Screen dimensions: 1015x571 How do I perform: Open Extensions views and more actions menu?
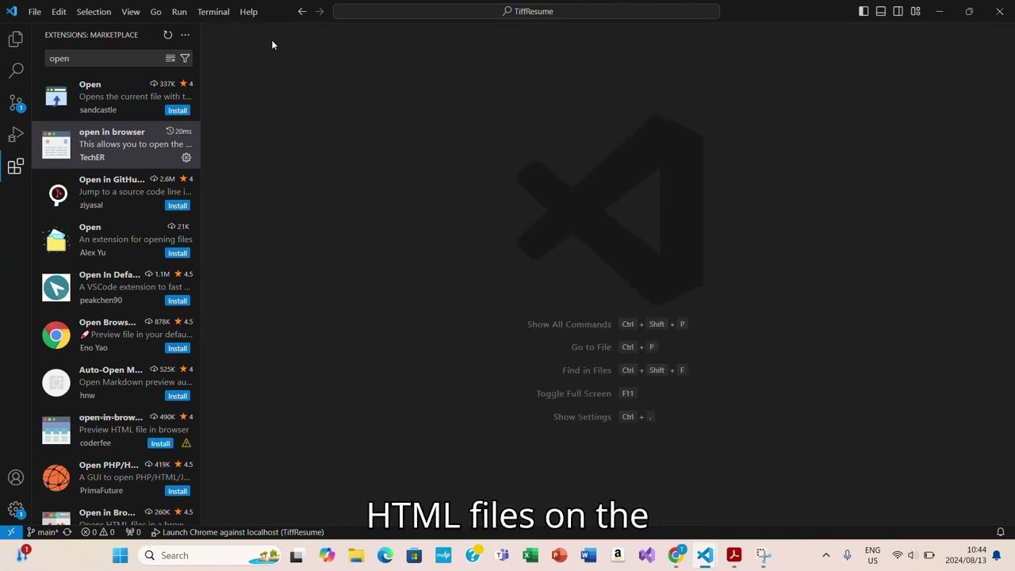point(185,35)
